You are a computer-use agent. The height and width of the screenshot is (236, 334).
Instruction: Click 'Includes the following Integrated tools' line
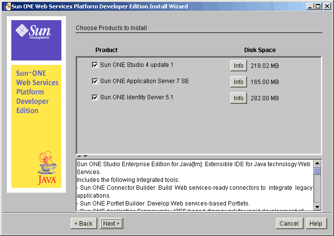[x=128, y=180]
